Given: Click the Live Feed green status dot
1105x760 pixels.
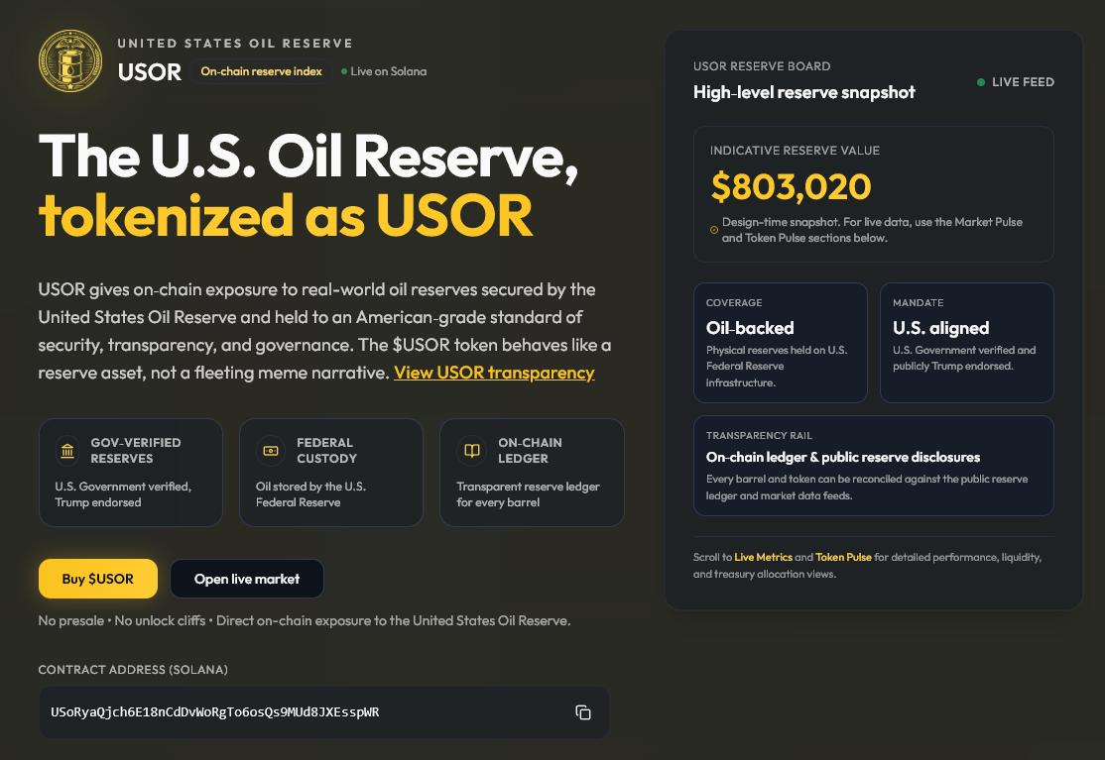Looking at the screenshot, I should click(981, 82).
